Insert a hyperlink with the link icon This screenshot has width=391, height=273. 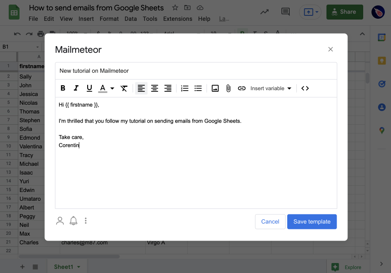(x=242, y=88)
